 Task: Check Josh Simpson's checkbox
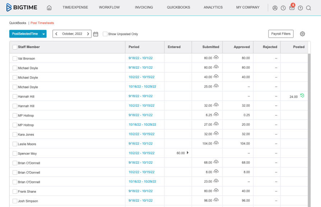pos(15,201)
